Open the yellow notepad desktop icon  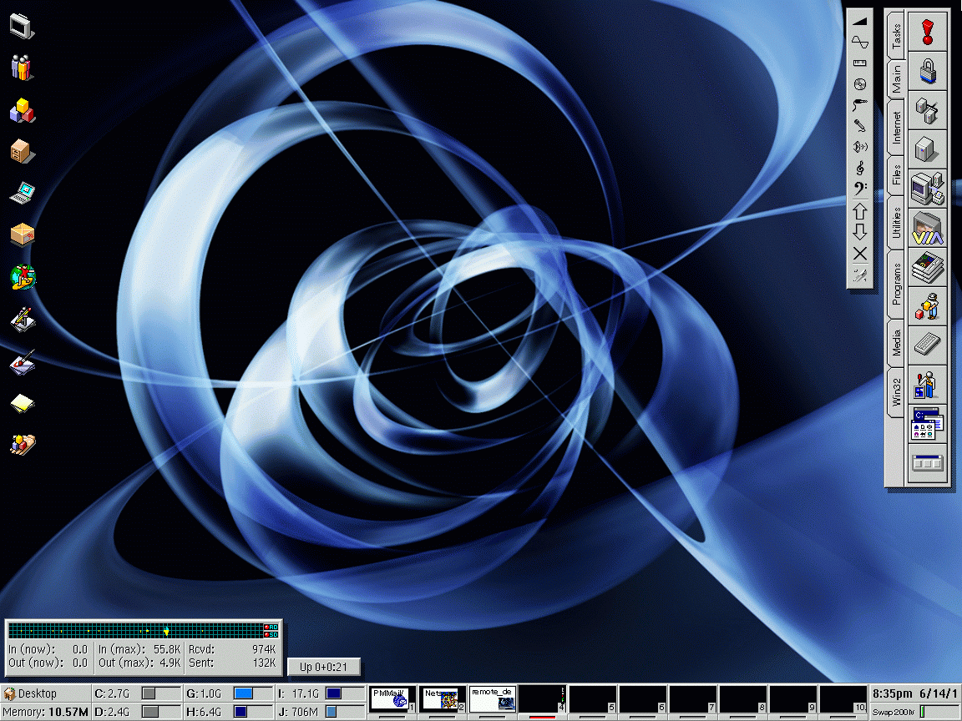pyautogui.click(x=23, y=404)
